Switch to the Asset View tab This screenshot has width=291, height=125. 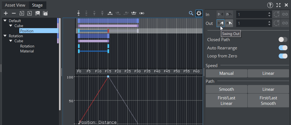15,5
